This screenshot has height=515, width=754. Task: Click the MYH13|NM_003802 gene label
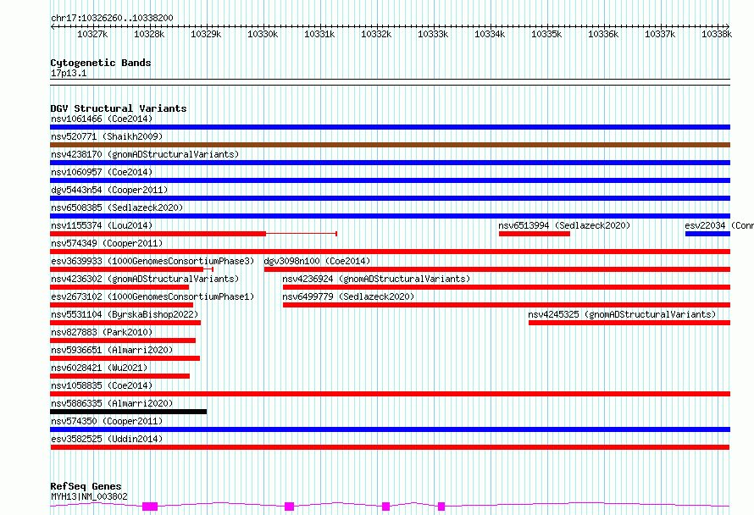click(x=89, y=496)
